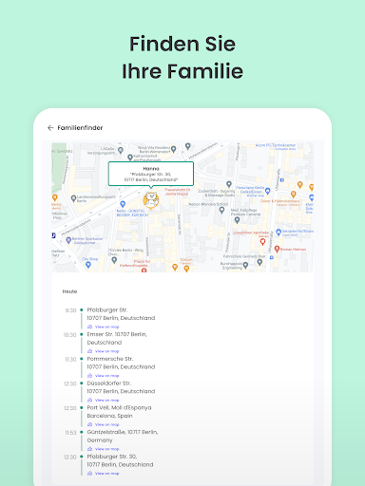Screen dimensions: 365x486
Task: Select the Med. Fußpflege Pediküre pin
Action: click(x=237, y=220)
